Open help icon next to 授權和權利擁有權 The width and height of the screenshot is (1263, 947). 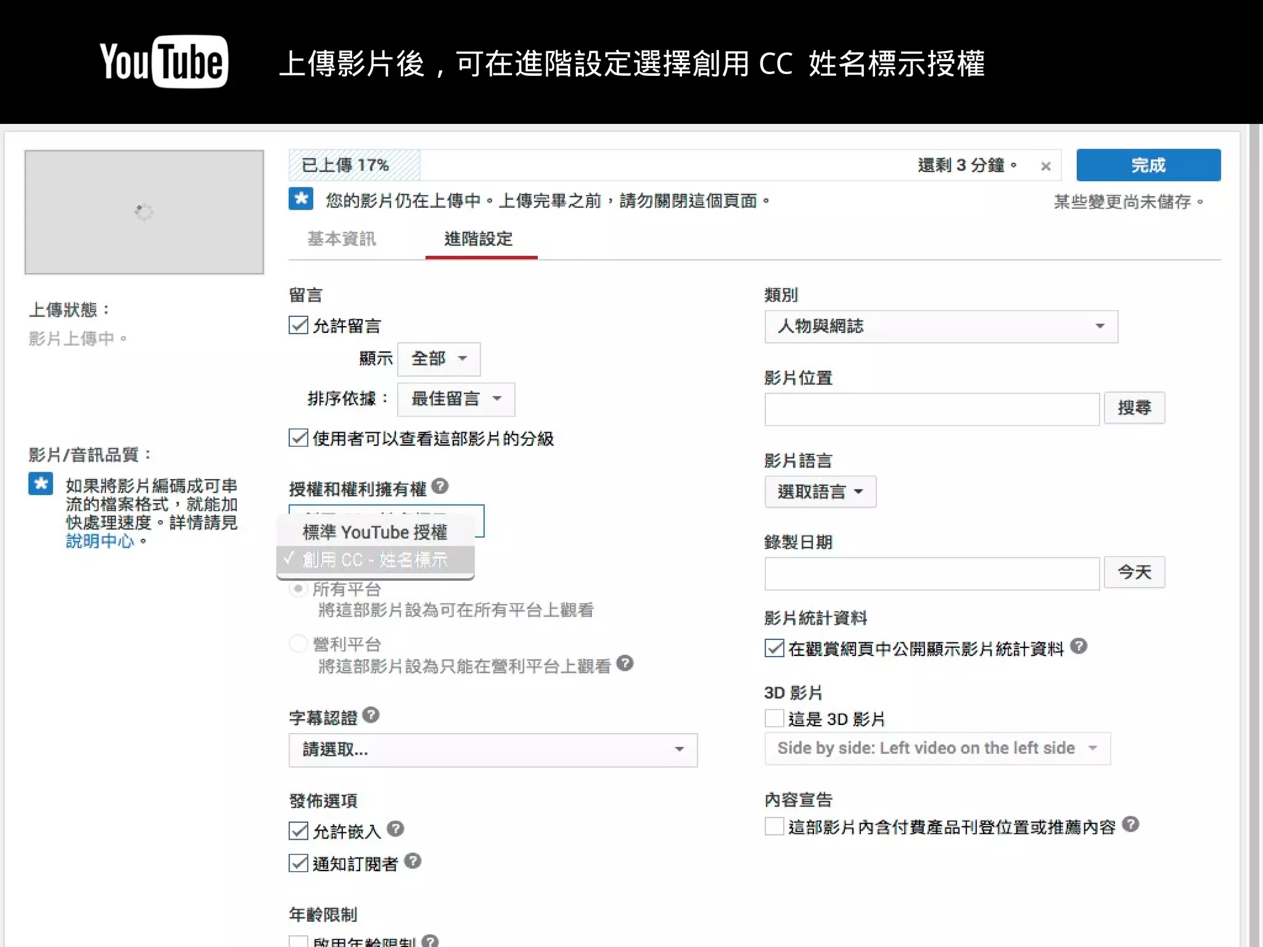440,486
